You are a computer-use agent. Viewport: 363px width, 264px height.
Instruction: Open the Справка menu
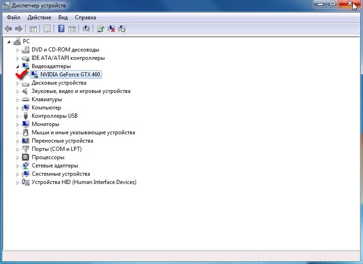click(85, 17)
